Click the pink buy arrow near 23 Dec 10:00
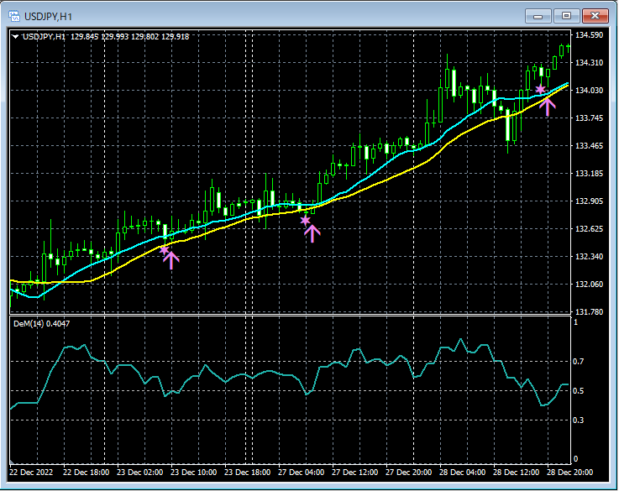The height and width of the screenshot is (491, 619). pos(171,260)
